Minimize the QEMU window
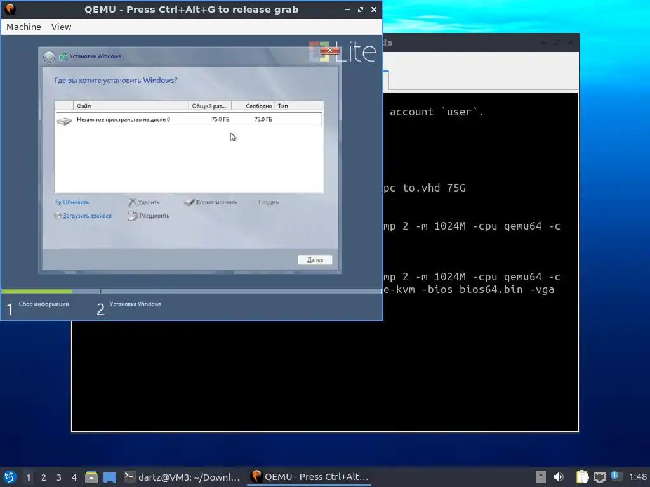 [347, 9]
